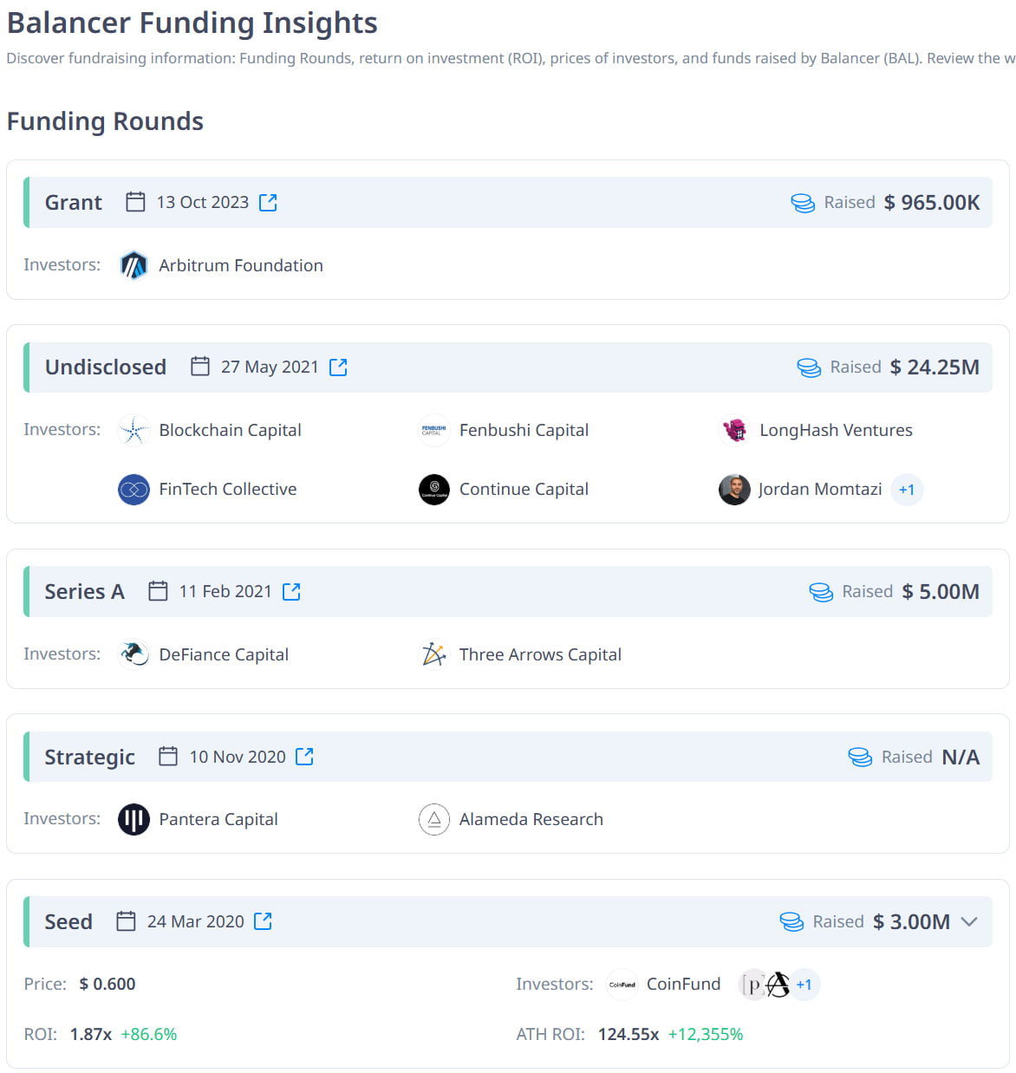Show +1 more Seed round investors

tap(804, 985)
